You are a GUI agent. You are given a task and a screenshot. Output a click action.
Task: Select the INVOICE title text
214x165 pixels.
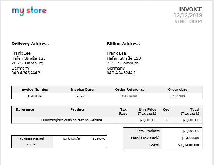point(191,9)
